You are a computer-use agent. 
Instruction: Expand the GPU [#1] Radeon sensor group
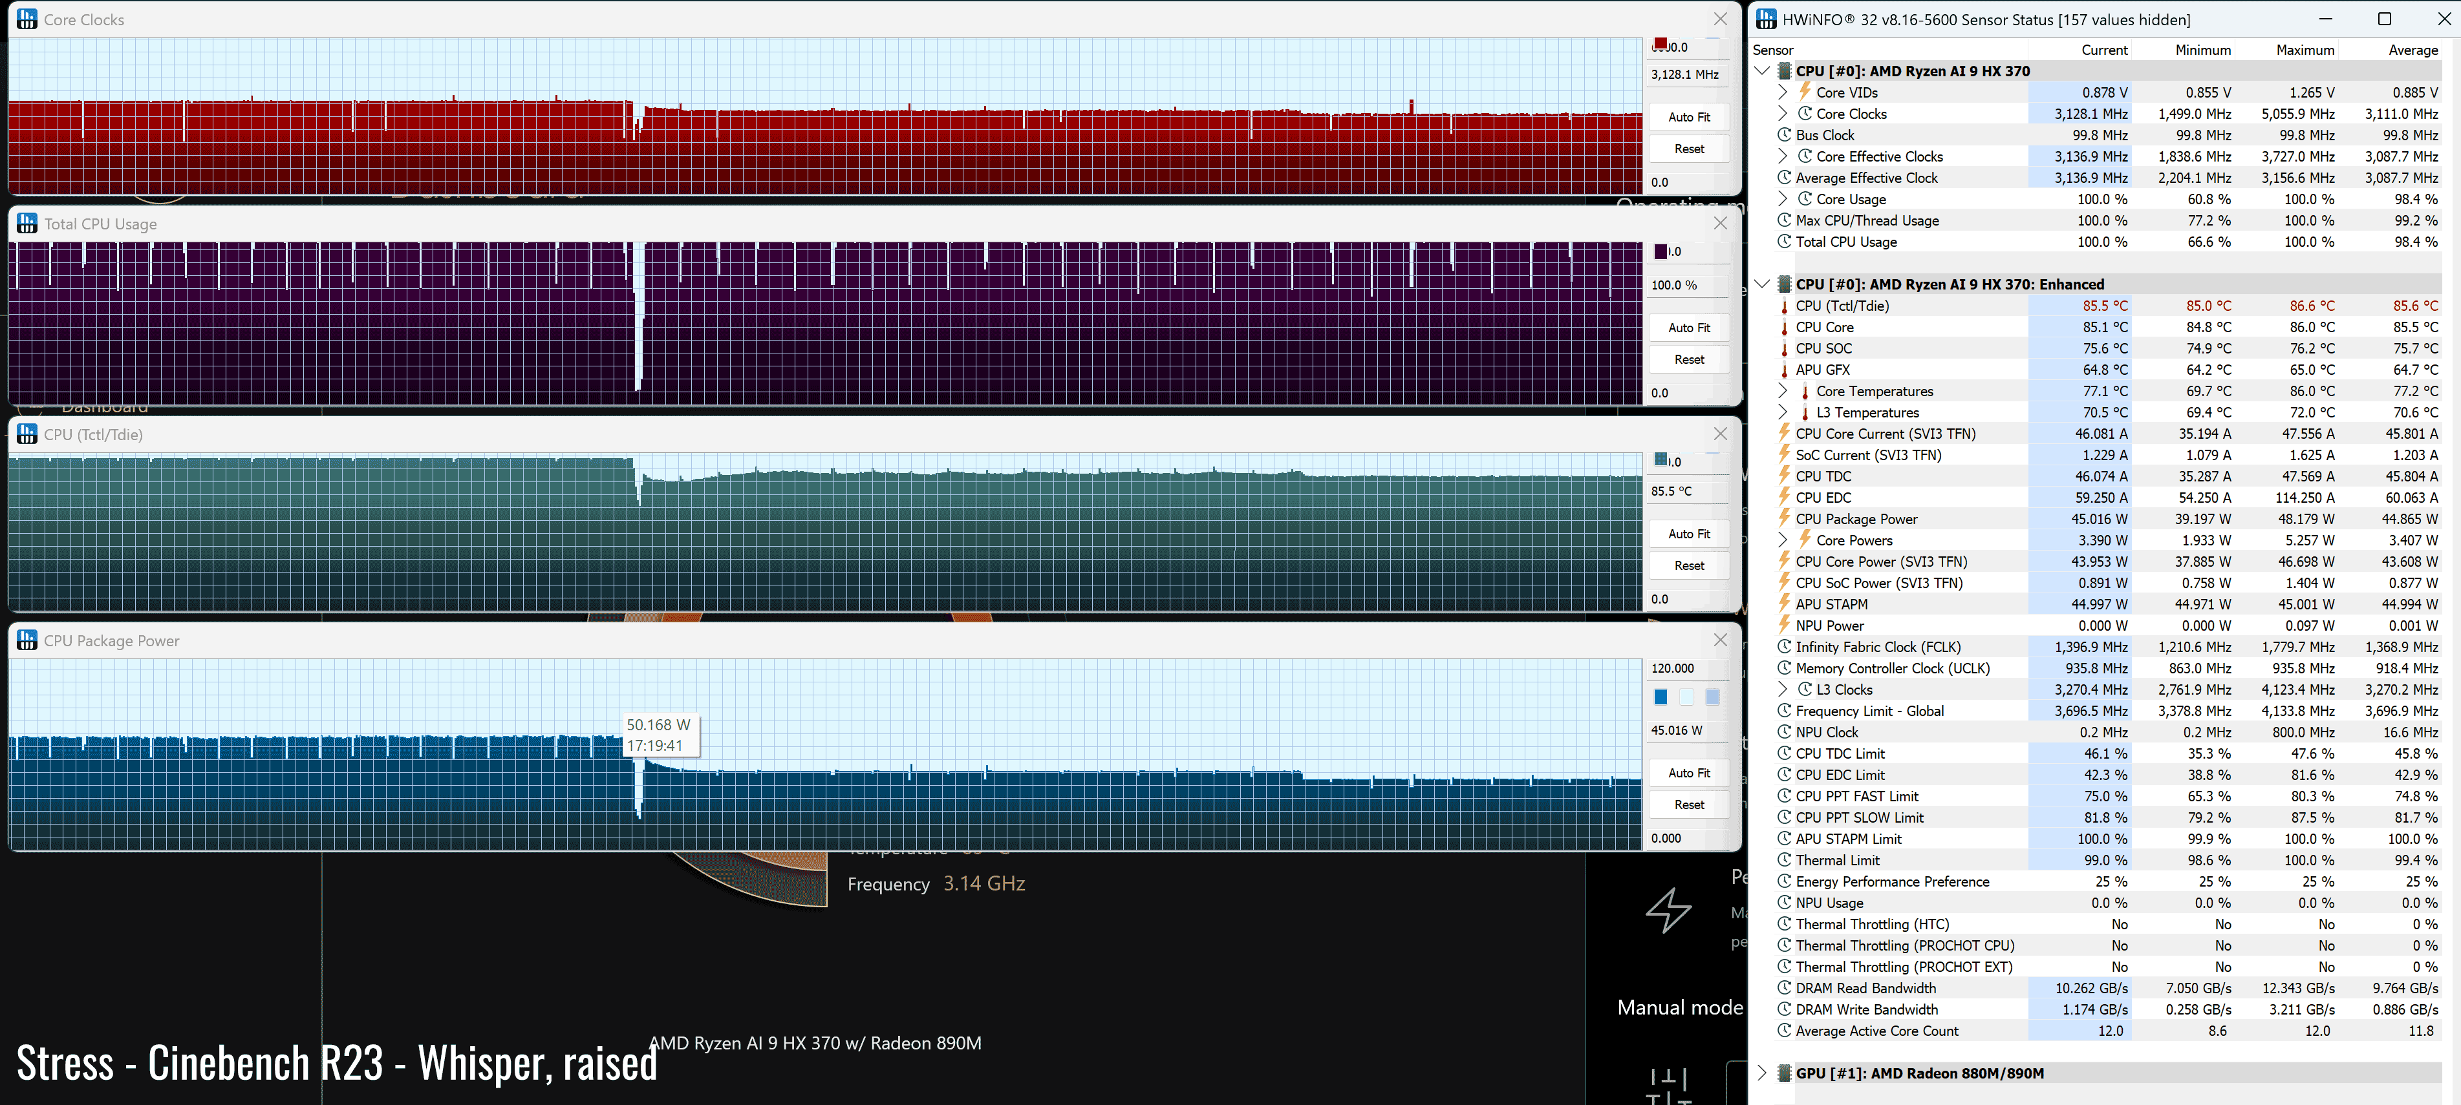1761,1073
